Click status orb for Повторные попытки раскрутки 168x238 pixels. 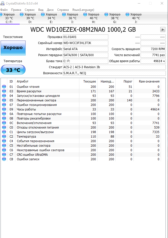tap(4, 114)
